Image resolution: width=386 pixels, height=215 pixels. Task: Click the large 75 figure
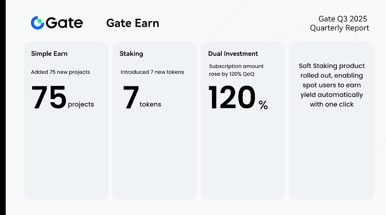49,97
